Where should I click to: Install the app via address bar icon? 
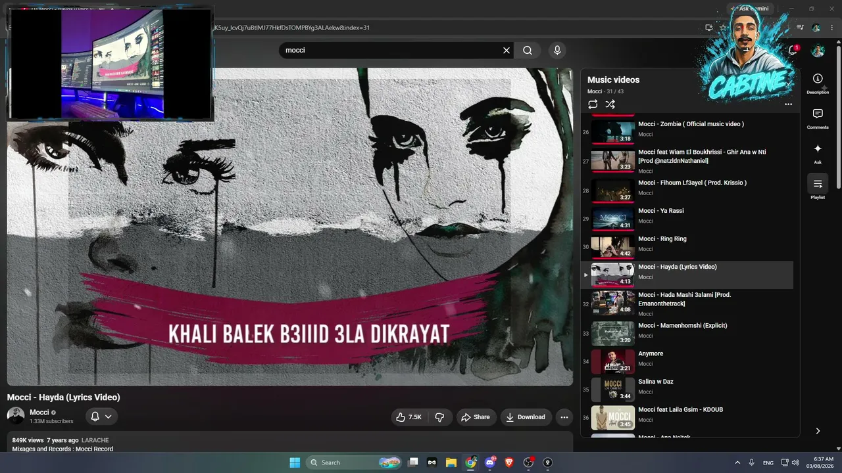pyautogui.click(x=708, y=28)
